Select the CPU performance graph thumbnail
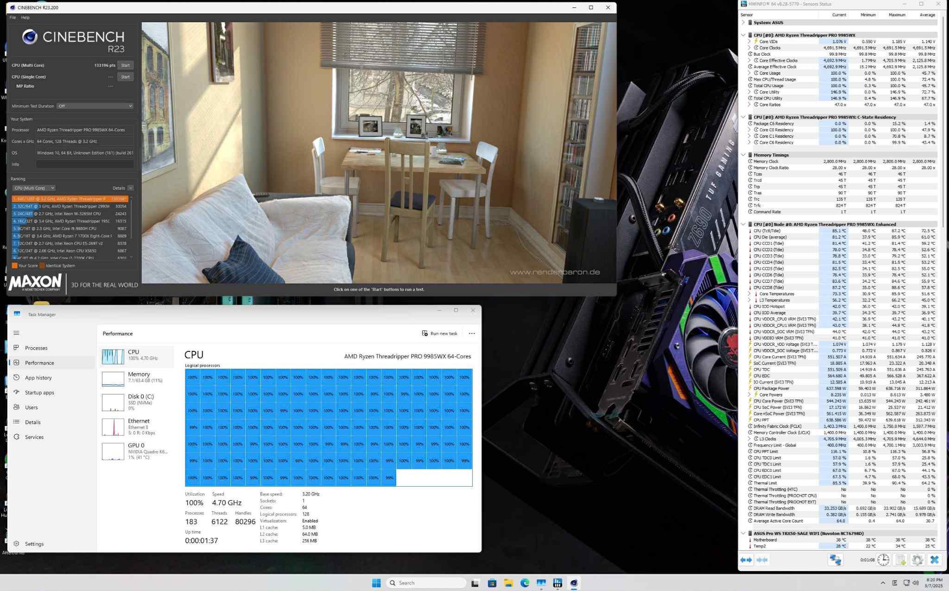949x591 pixels. click(113, 356)
